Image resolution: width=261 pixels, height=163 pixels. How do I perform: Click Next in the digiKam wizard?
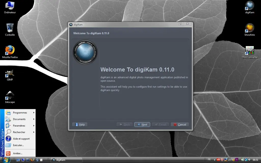pyautogui.click(x=142, y=125)
